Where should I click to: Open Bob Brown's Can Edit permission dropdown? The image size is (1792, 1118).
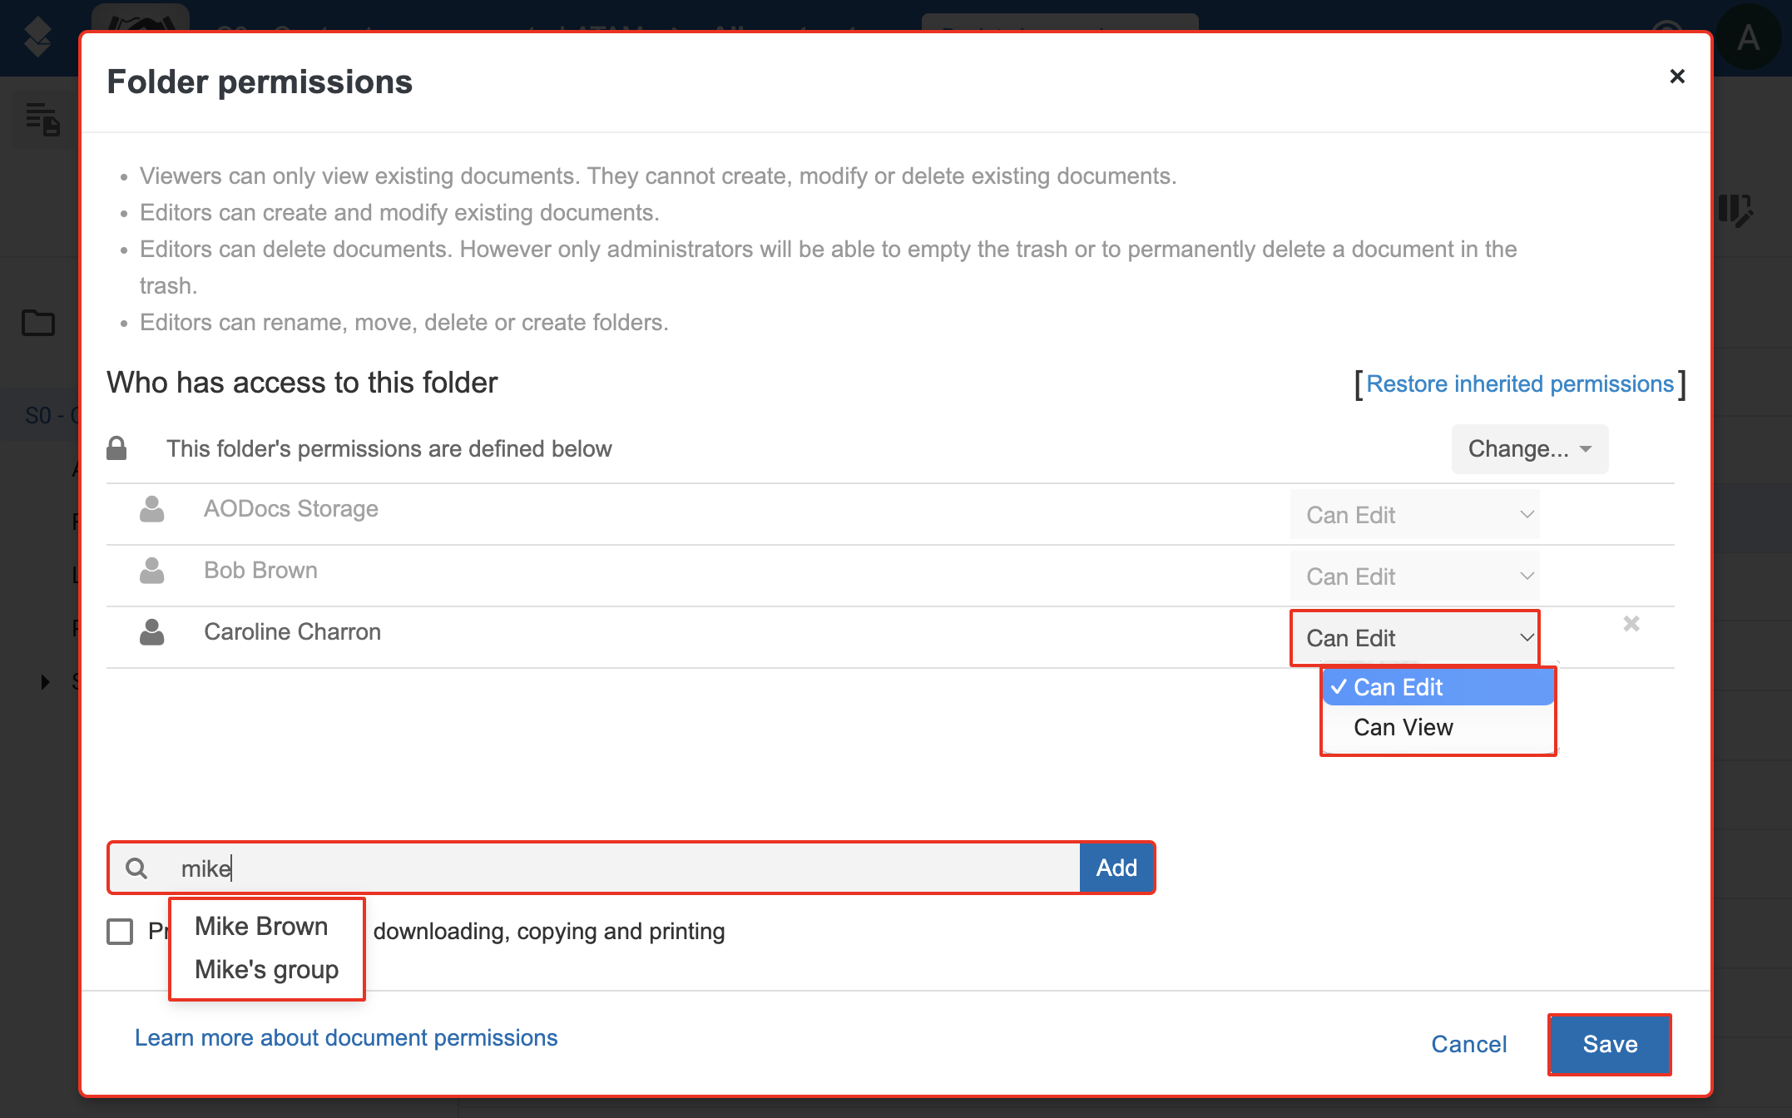click(x=1414, y=576)
